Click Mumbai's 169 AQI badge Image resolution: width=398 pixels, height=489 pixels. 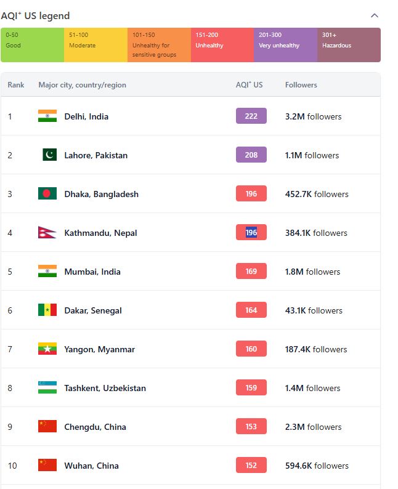tap(251, 271)
